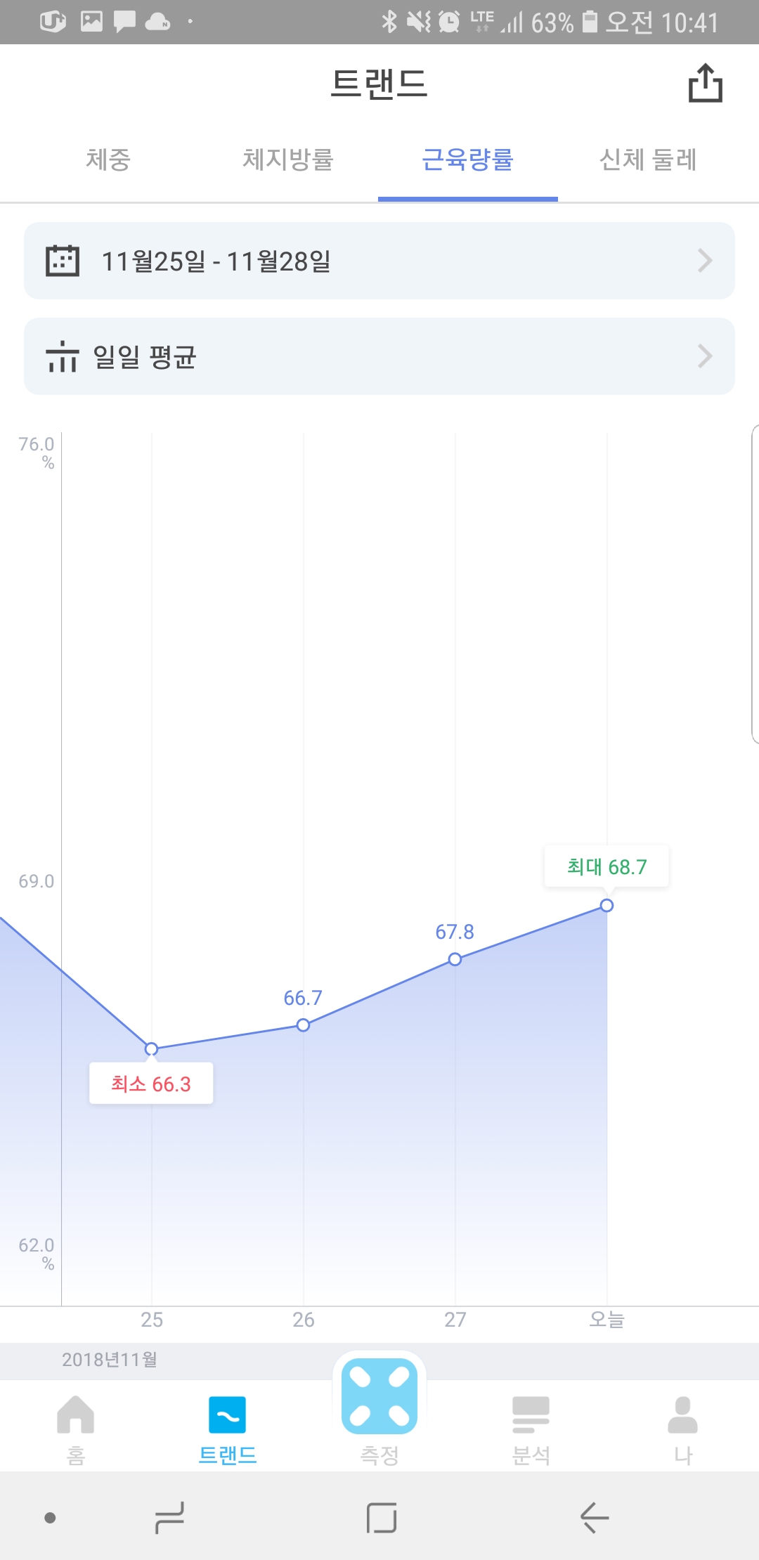
Task: Switch to the 체지방률 tab
Action: [288, 160]
